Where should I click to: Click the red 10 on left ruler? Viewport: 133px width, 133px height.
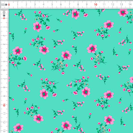click(4, 105)
